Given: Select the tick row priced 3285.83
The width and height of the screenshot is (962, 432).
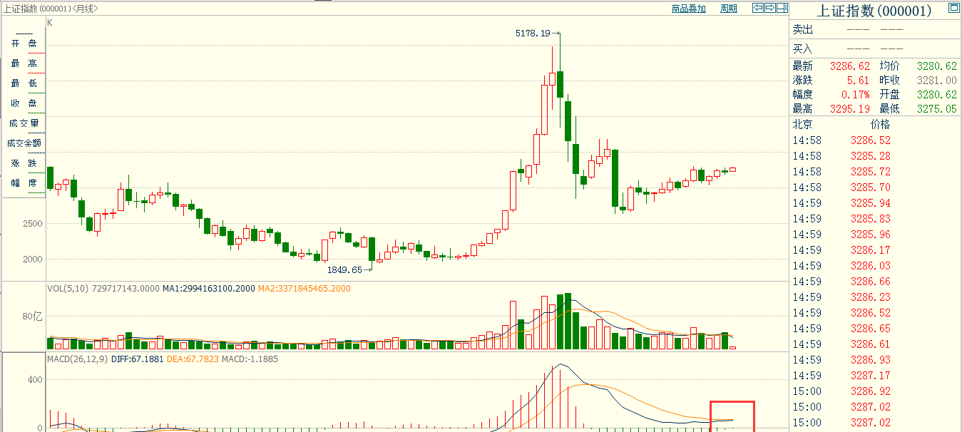Looking at the screenshot, I should click(x=876, y=218).
